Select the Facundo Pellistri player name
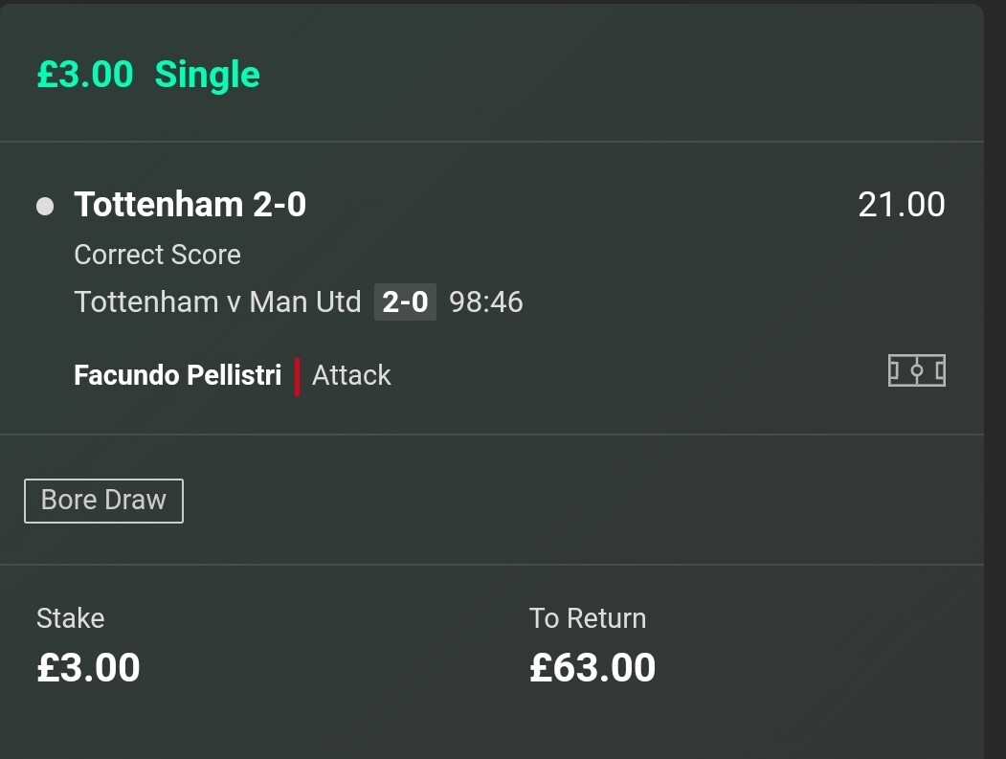1006x759 pixels. 178,375
